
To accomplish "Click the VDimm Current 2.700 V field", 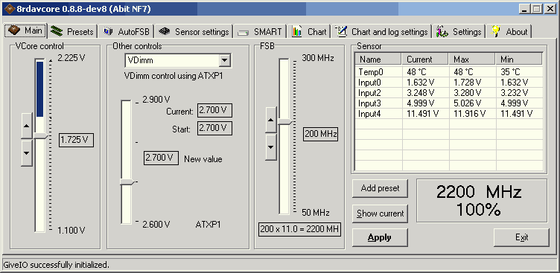I will click(214, 110).
